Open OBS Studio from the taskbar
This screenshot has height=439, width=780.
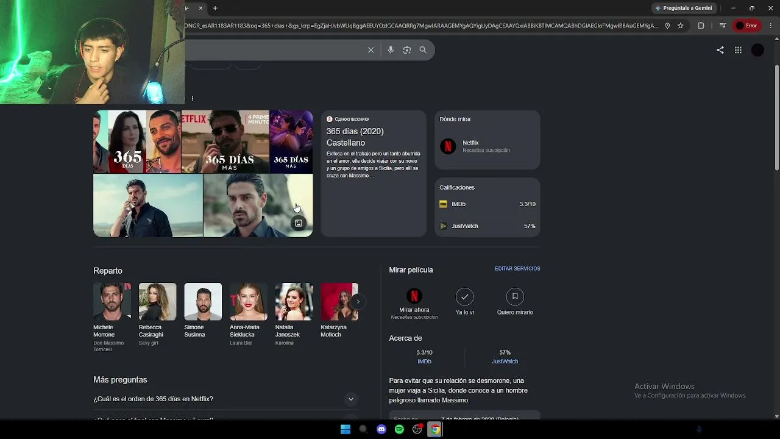[x=417, y=429]
